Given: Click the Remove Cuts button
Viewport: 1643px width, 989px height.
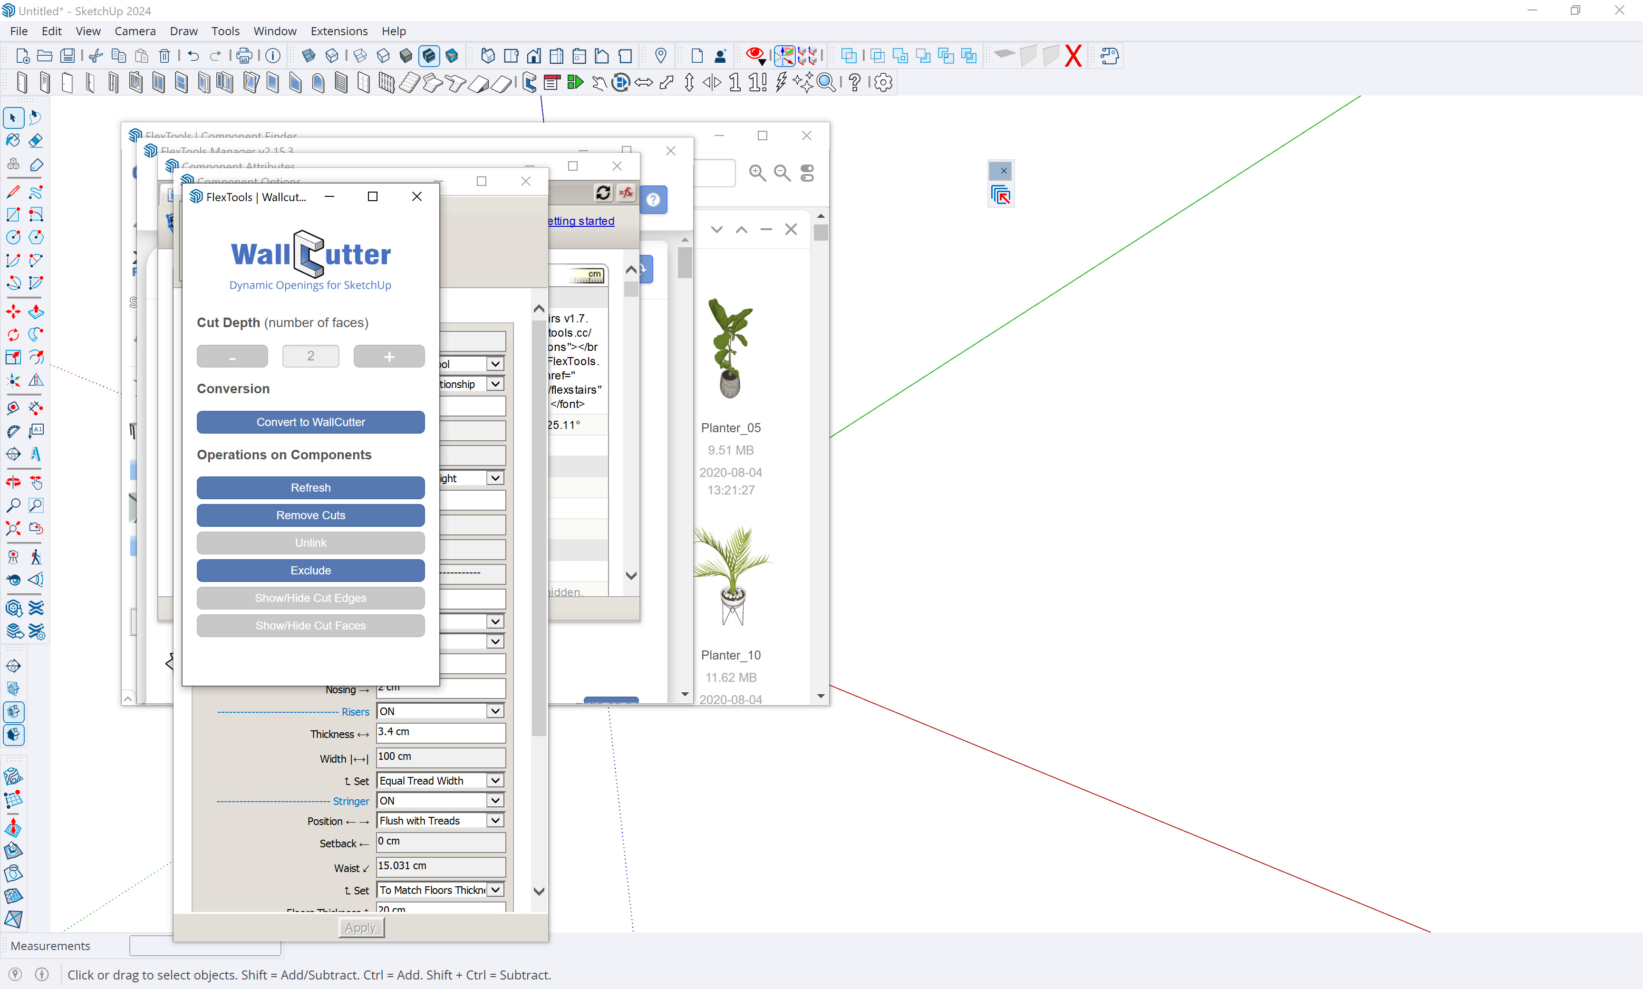Looking at the screenshot, I should 310,515.
